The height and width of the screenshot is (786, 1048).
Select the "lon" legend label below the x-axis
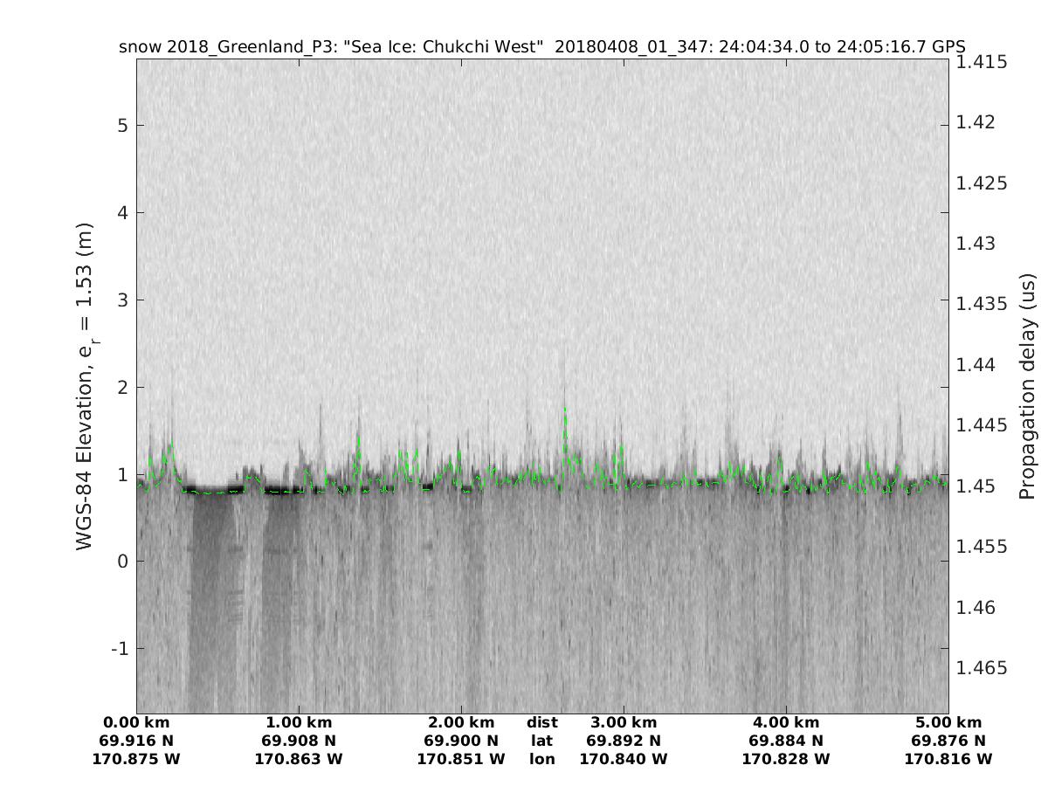click(541, 760)
